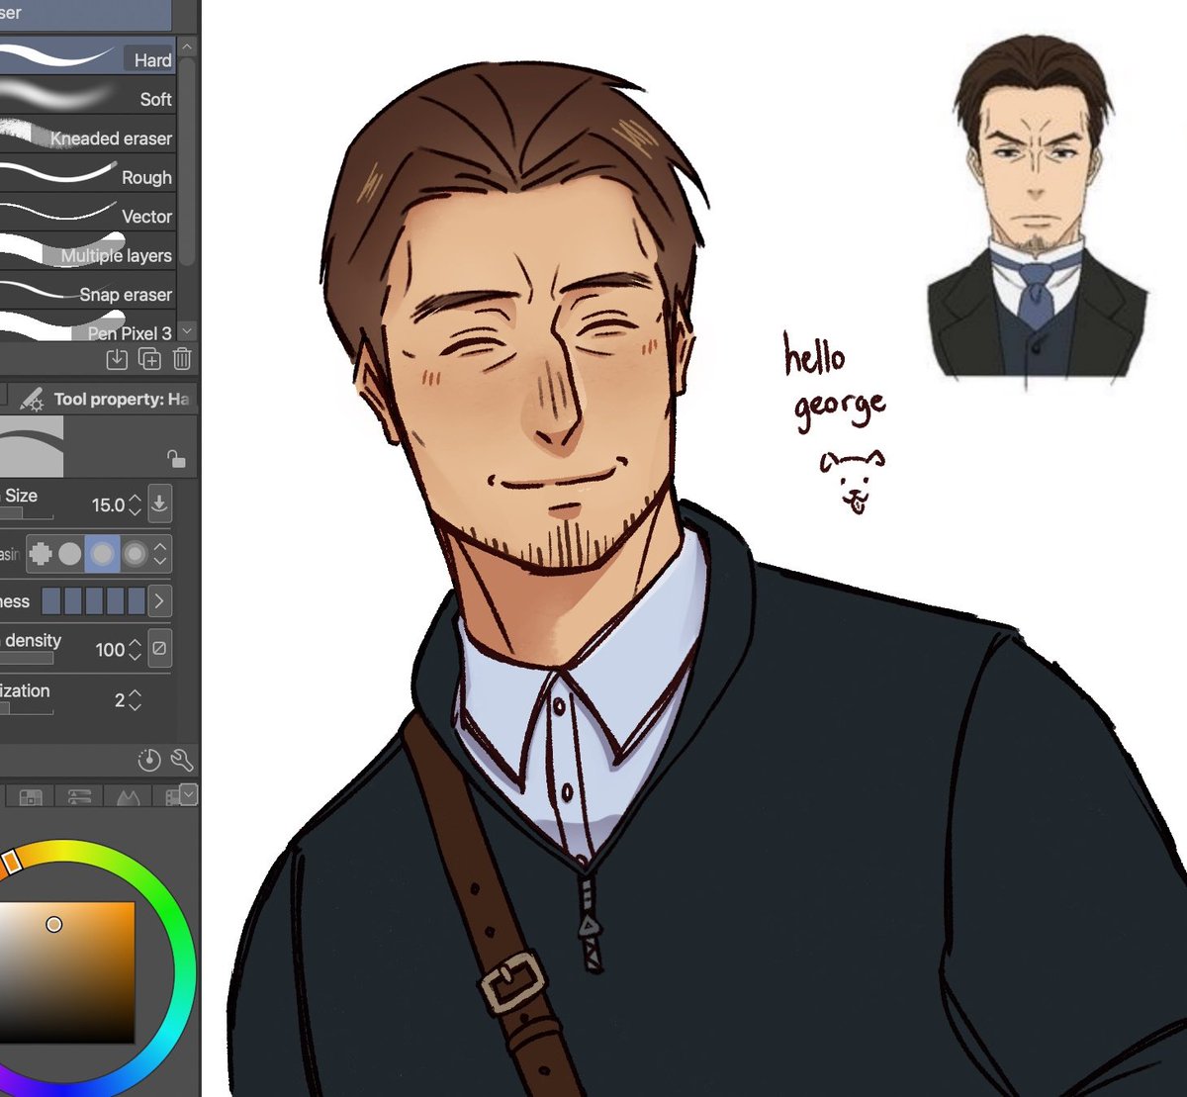Open brush Size dynamics settings button
The image size is (1187, 1097).
tap(159, 503)
